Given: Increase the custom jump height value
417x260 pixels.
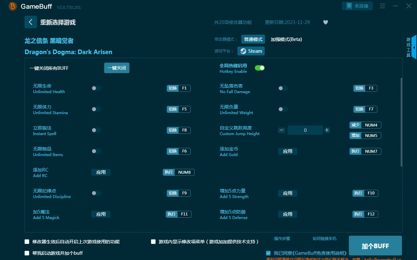Looking at the screenshot, I should pyautogui.click(x=327, y=130).
